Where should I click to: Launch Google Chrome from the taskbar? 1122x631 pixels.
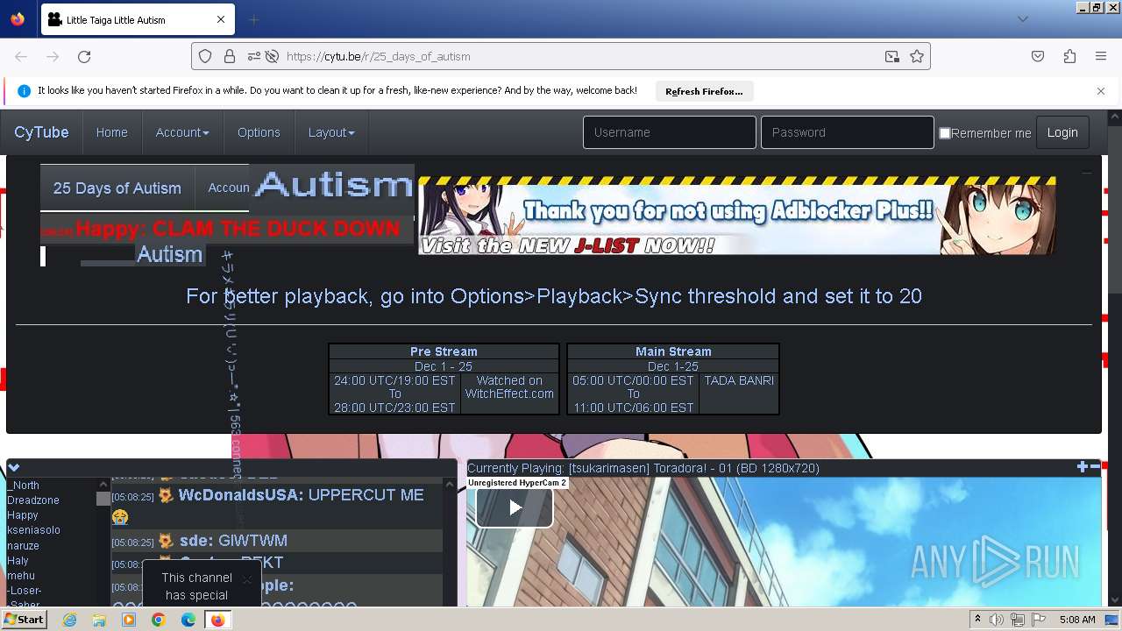(159, 620)
